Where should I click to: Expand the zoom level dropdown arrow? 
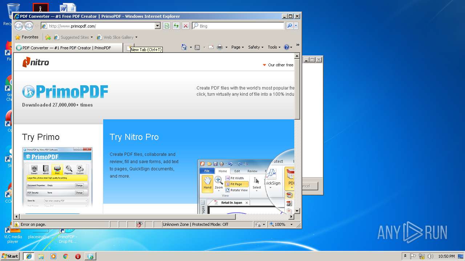(x=291, y=224)
